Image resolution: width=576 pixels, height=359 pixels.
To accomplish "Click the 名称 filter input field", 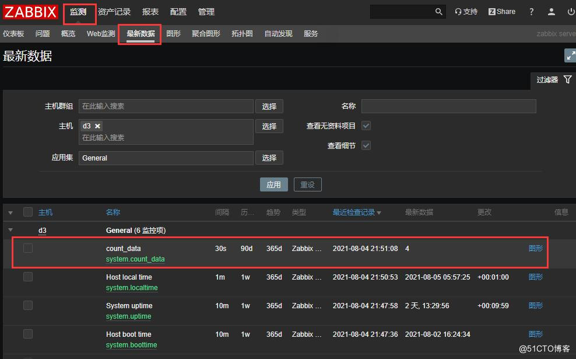I will pos(448,106).
